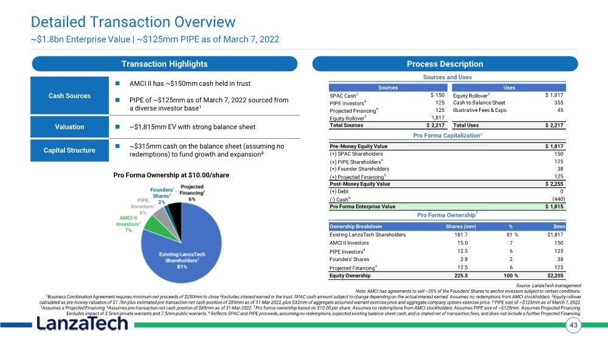Click the bullet about PIPE of ~$125mm

[x=209, y=104]
